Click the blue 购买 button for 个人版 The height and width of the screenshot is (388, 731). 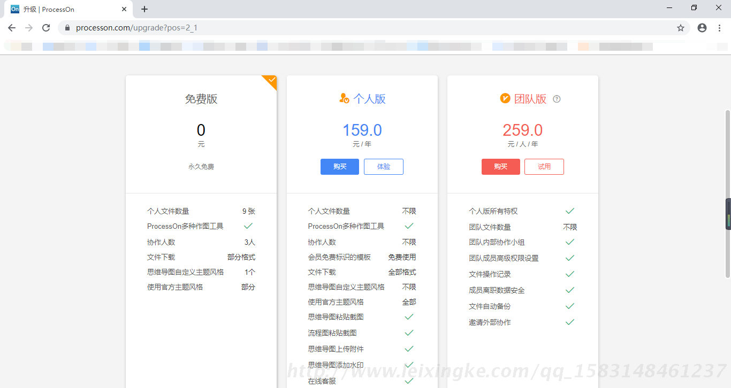coord(340,167)
